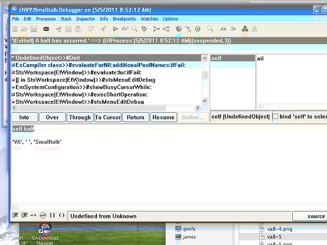
Task: Click the parentheses wrap icon
Action: [62, 215]
